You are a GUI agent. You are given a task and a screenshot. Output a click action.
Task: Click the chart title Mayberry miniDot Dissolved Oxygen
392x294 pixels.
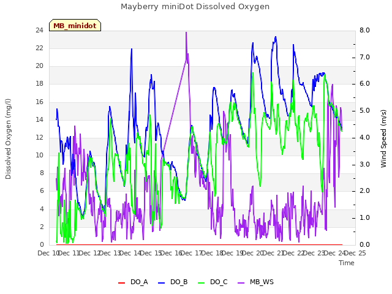coord(195,7)
